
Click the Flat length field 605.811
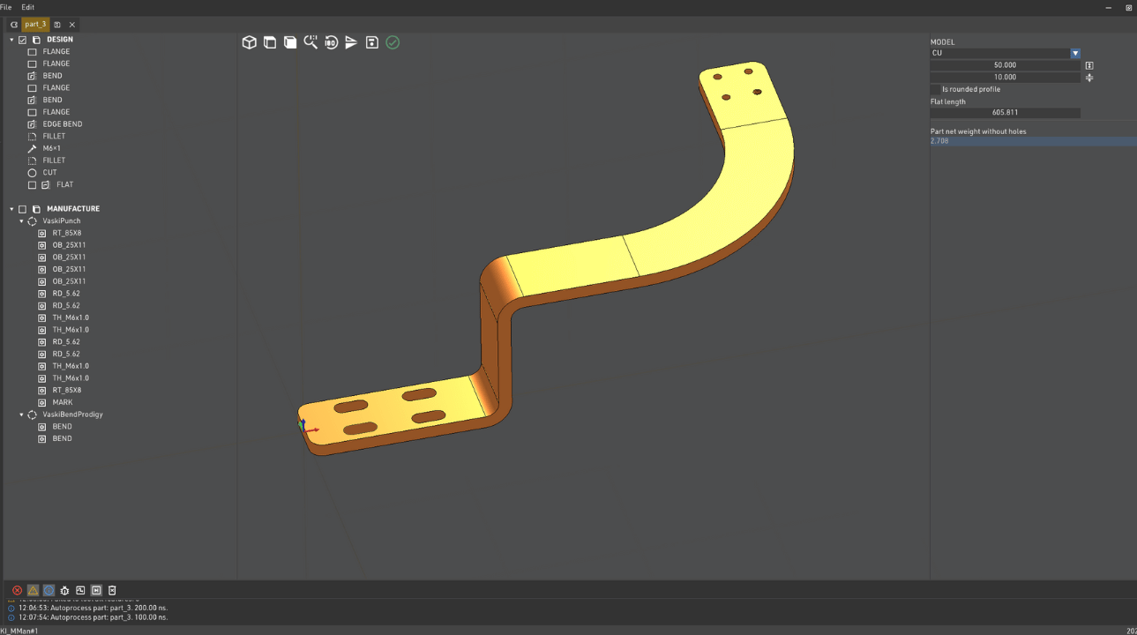coord(1005,113)
